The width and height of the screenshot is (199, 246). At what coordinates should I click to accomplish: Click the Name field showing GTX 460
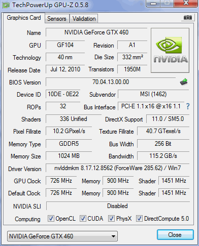pyautogui.click(x=96, y=32)
